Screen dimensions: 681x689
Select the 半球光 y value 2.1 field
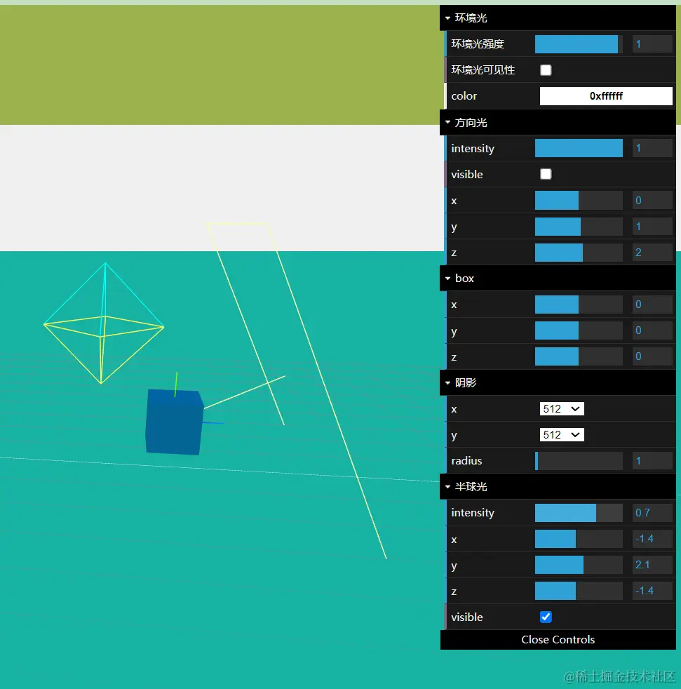click(x=652, y=565)
